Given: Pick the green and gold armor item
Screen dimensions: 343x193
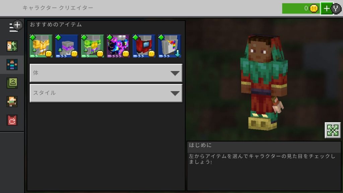Looking at the screenshot, I should click(x=92, y=46).
